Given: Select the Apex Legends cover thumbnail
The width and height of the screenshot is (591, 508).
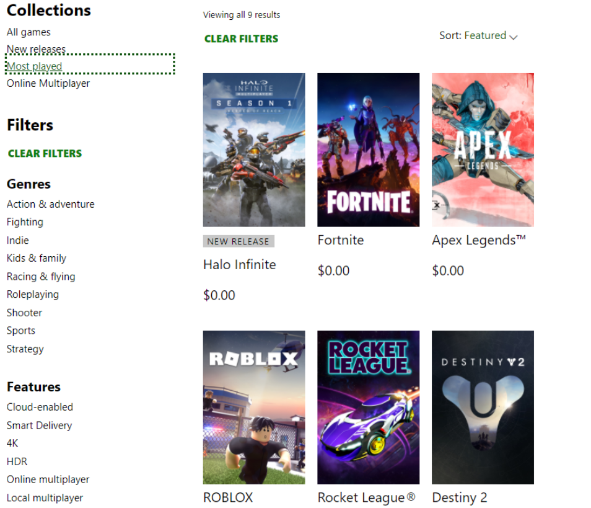Looking at the screenshot, I should coord(483,150).
